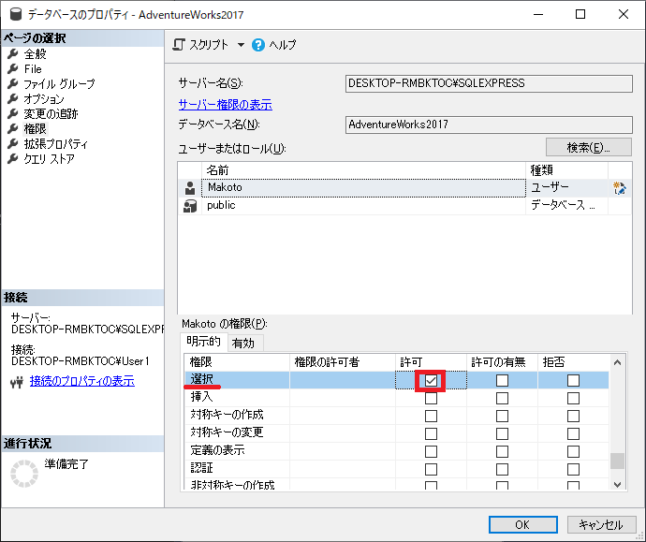Image resolution: width=646 pixels, height=542 pixels.
Task: Open ヘルプ in the toolbar
Action: click(283, 45)
